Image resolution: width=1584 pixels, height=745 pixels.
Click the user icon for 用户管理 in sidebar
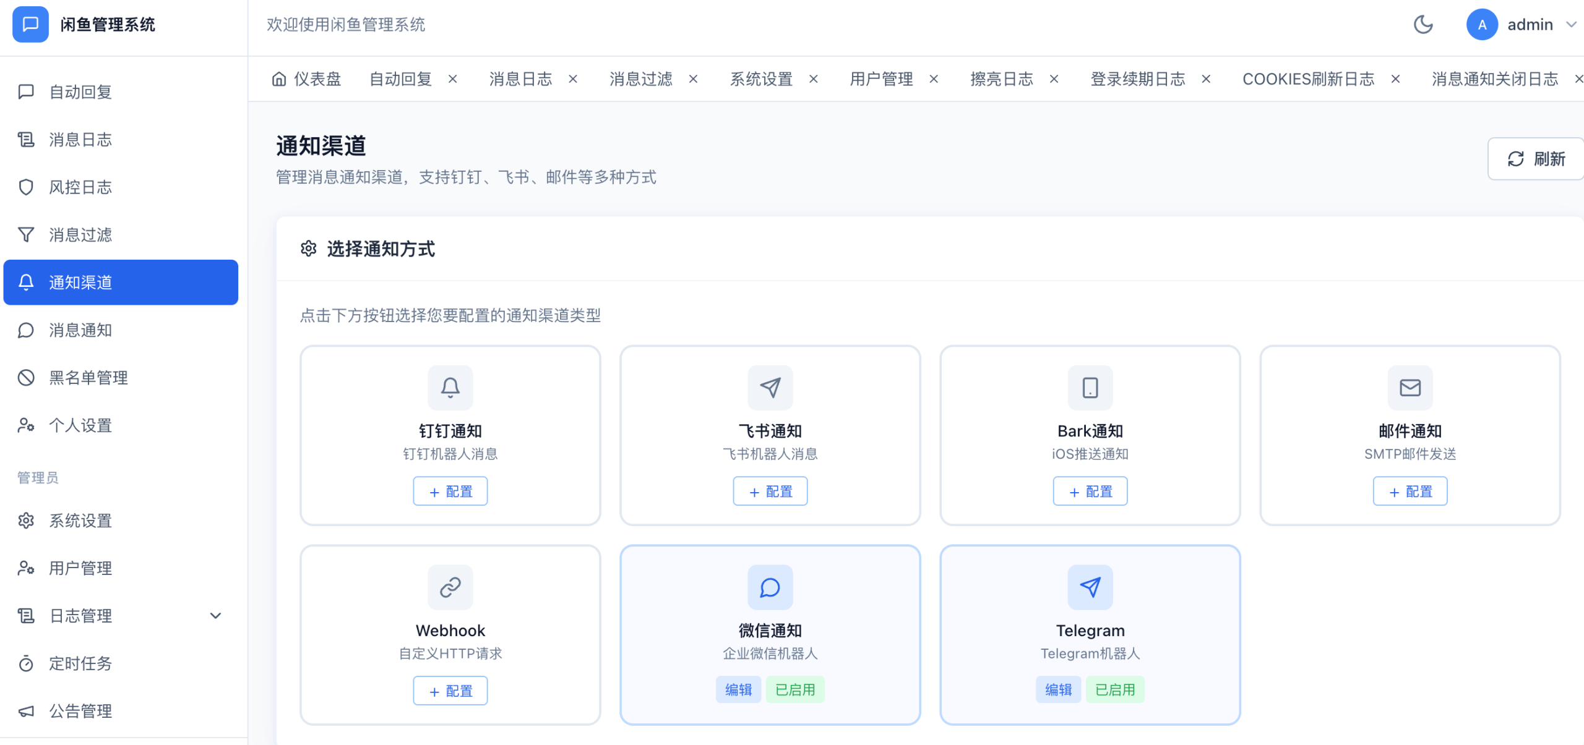[26, 568]
